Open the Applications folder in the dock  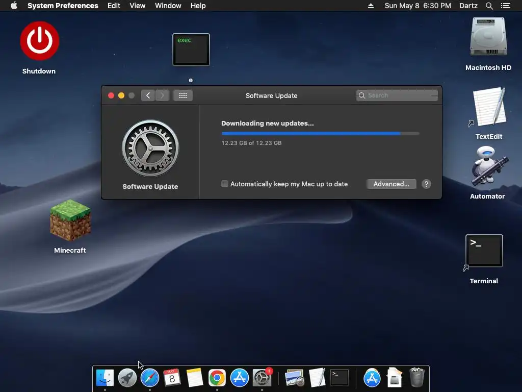[x=372, y=378]
